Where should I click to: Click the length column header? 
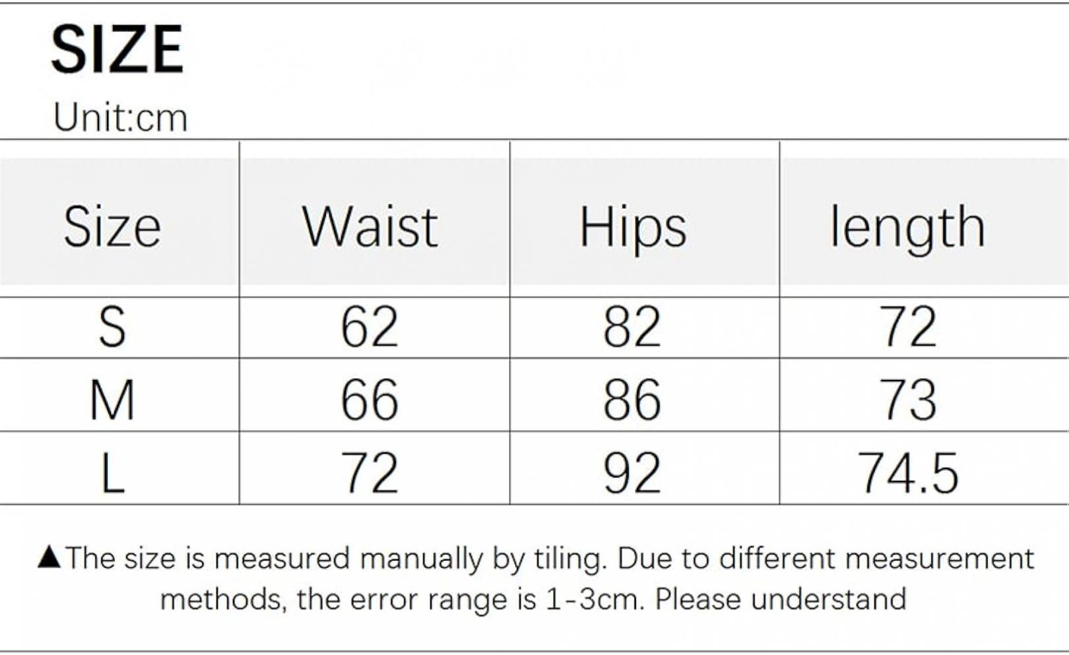[907, 228]
